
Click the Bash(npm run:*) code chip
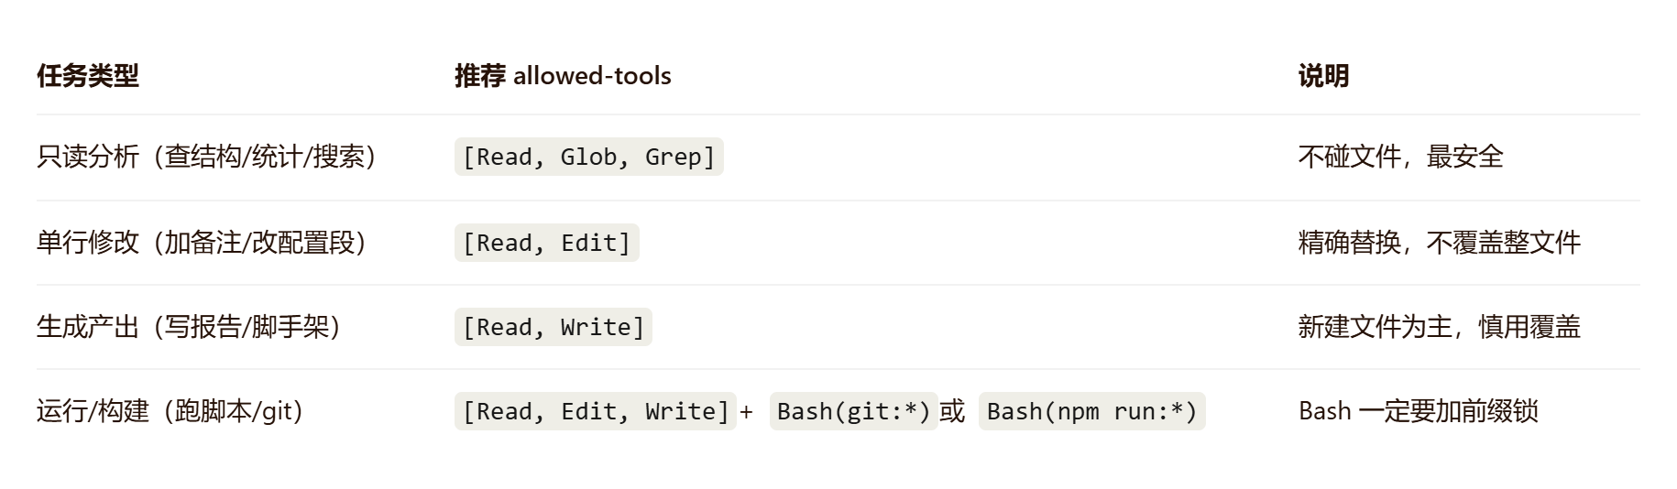point(1091,411)
